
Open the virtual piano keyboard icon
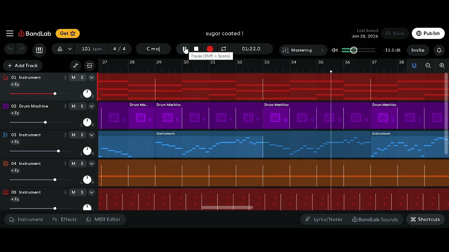(39, 50)
